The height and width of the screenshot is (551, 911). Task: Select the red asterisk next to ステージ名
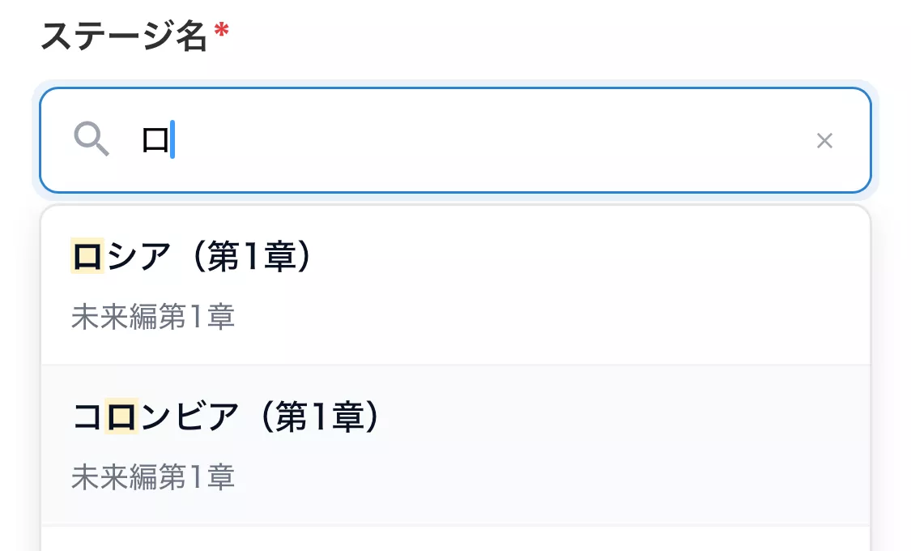click(219, 31)
